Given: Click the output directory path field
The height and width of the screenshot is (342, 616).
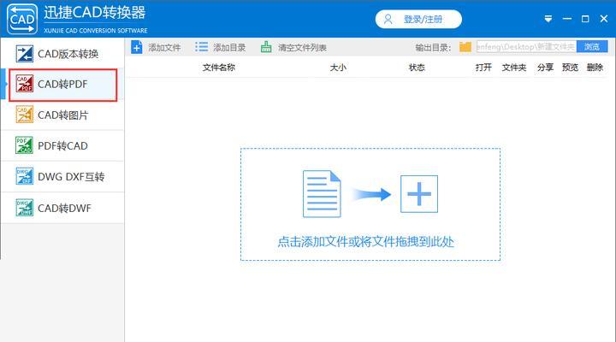Looking at the screenshot, I should point(526,47).
